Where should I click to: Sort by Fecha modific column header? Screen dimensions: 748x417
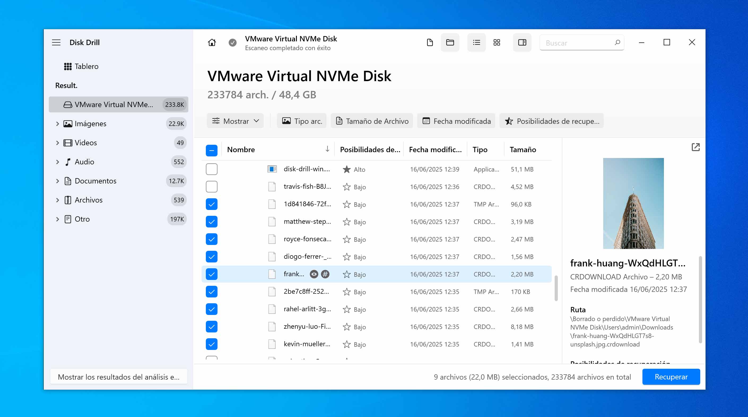435,150
